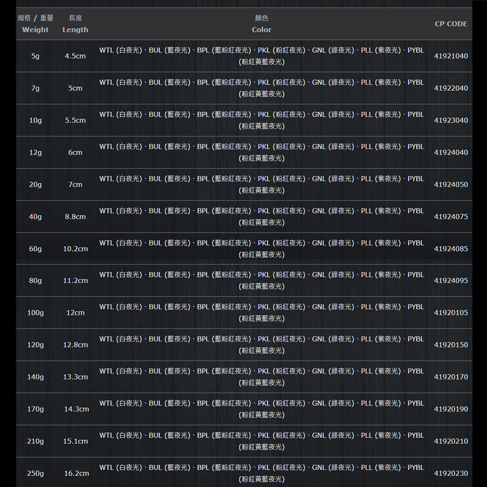Click the color list in the 250g row

pos(262,473)
